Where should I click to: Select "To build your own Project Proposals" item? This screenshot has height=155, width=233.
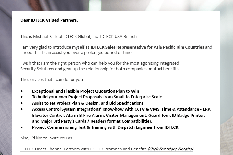97,97
